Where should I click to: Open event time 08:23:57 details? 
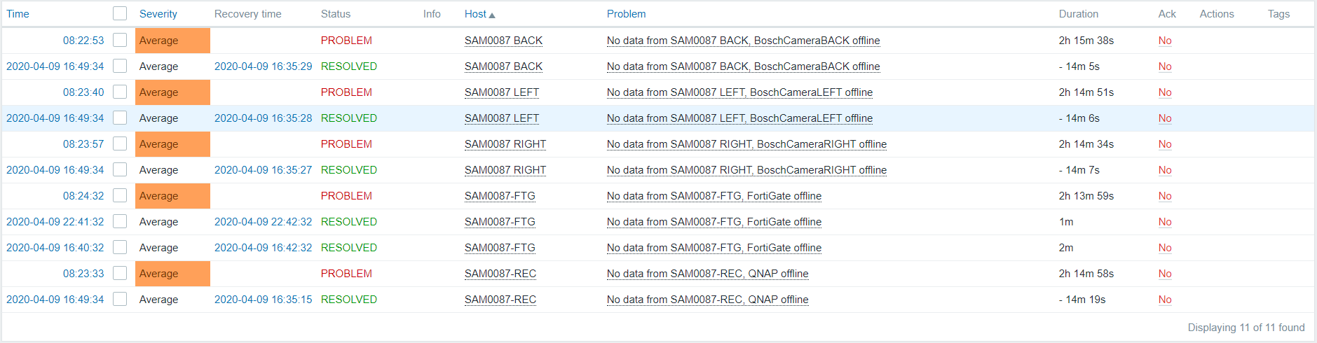coord(83,144)
